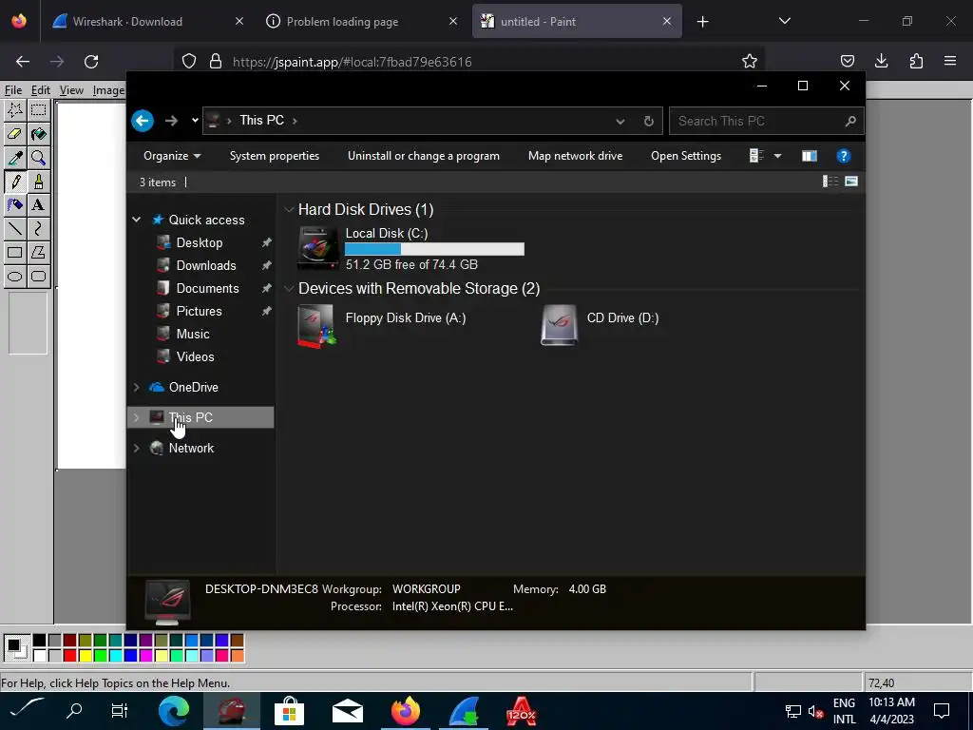Select the Pick Color eyedropper tool
The image size is (973, 730).
(x=15, y=158)
